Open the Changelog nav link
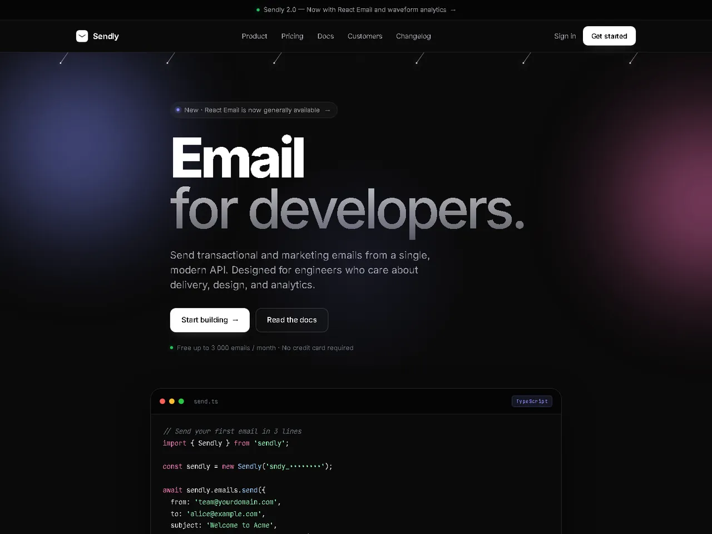This screenshot has width=712, height=534. (x=413, y=36)
